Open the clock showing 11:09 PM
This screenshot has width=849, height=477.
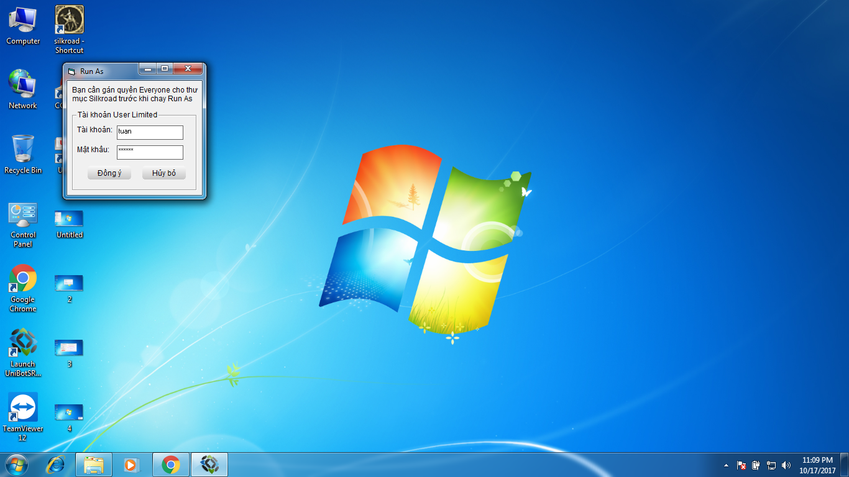point(817,465)
